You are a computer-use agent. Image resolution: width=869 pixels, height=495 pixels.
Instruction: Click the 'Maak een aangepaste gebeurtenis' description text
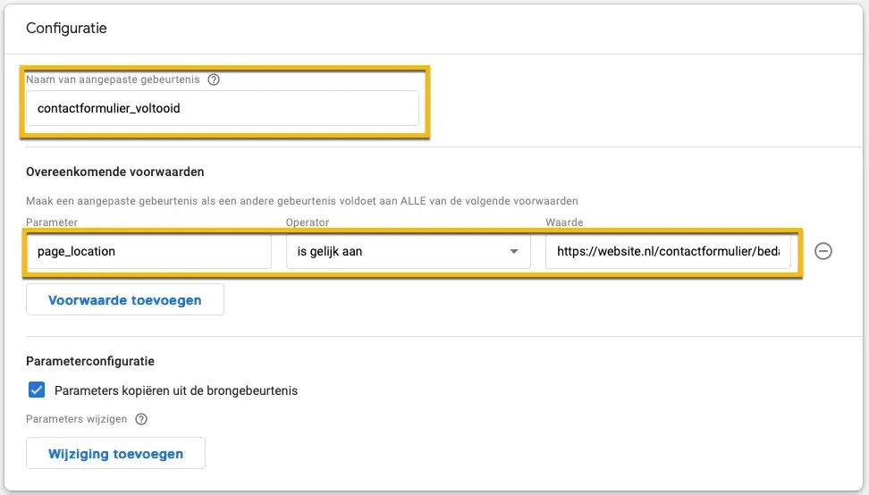[x=301, y=201]
